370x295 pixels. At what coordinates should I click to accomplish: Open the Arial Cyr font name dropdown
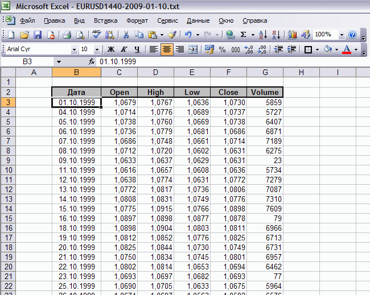[74, 49]
